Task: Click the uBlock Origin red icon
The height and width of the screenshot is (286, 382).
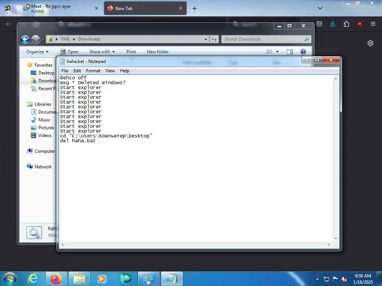Action: point(360,24)
